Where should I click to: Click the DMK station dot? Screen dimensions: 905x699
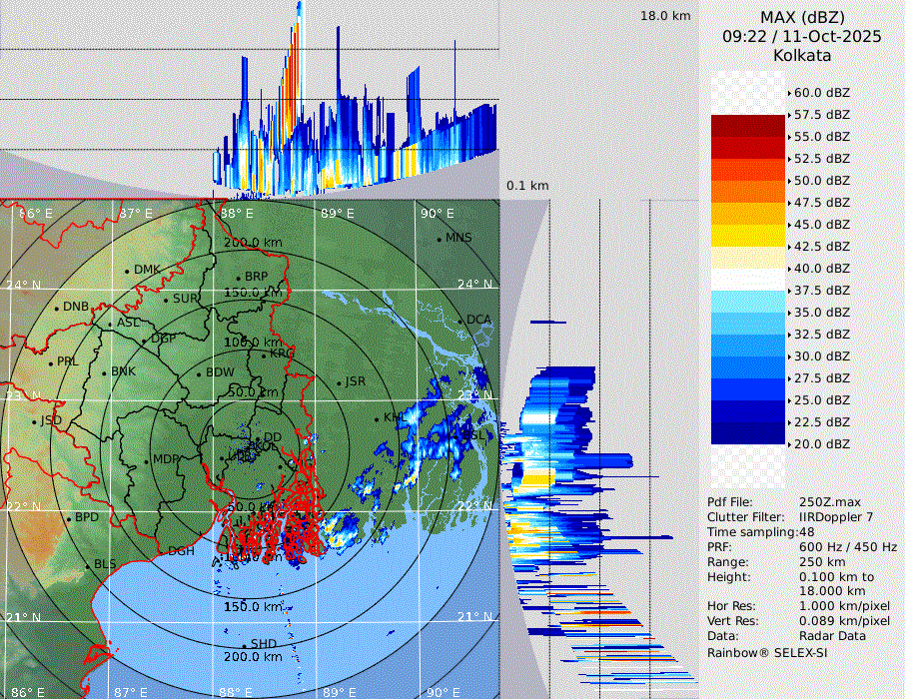click(x=127, y=271)
